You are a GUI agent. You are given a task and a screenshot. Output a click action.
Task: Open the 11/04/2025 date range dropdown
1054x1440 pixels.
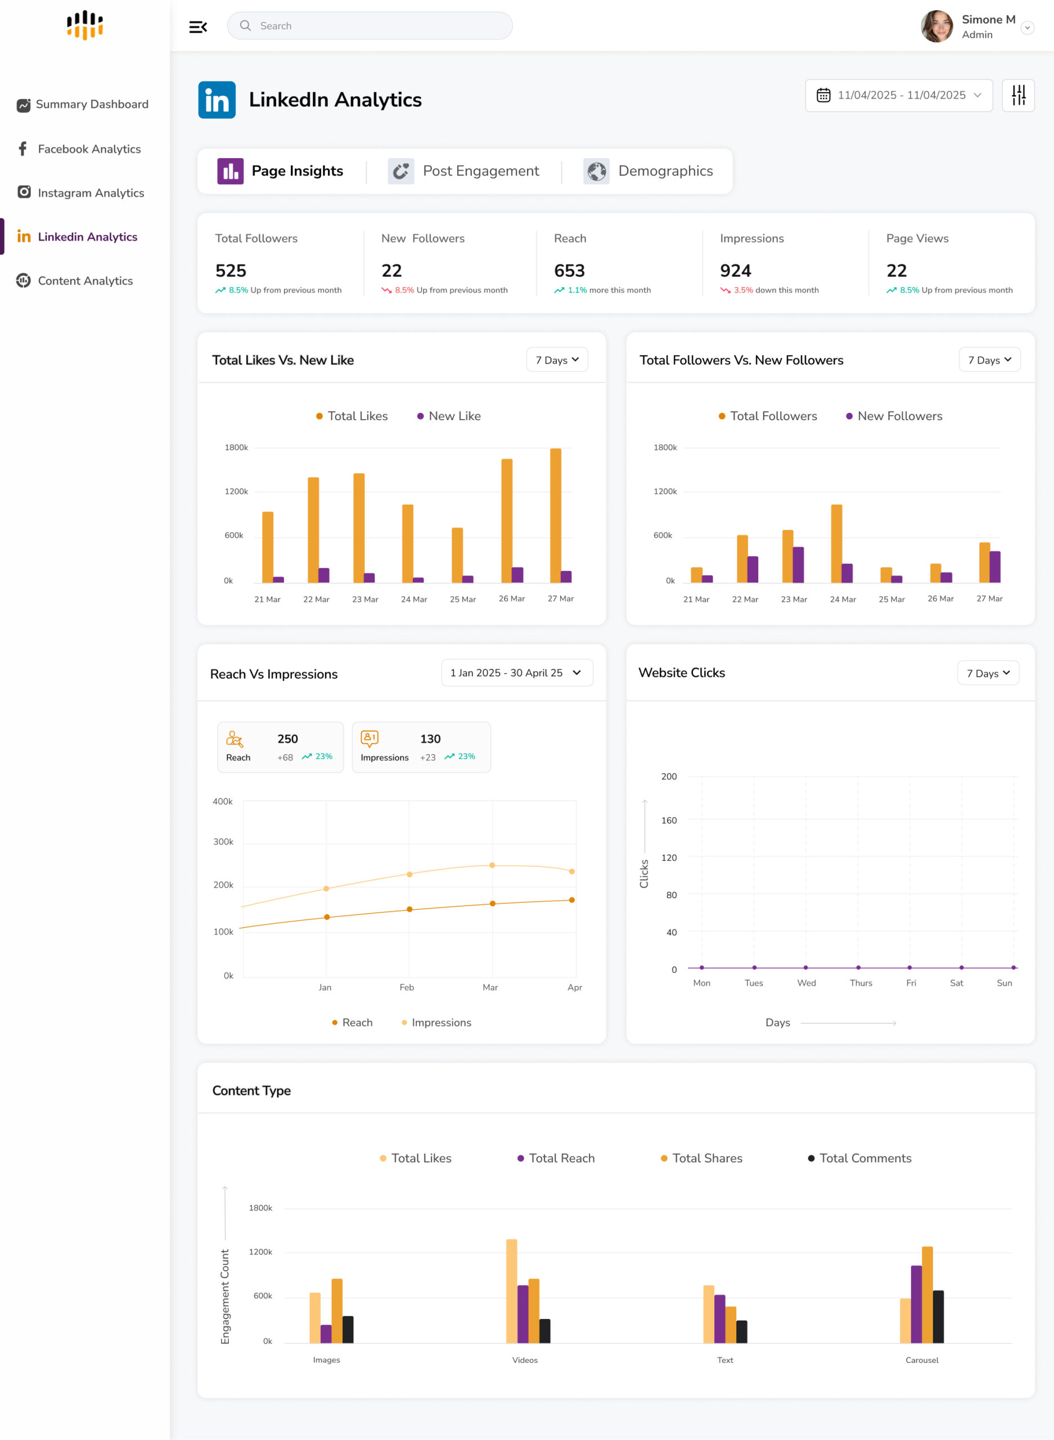(898, 95)
